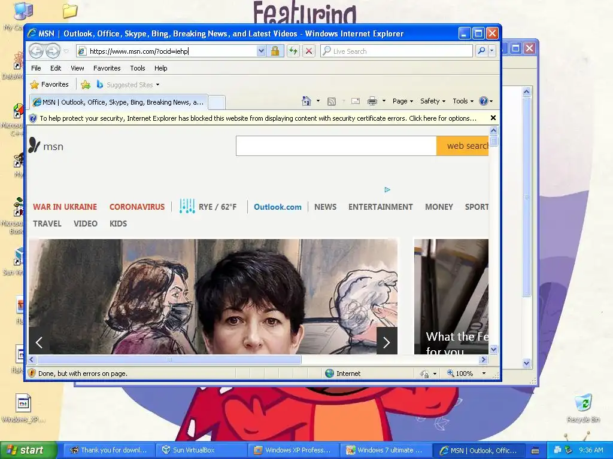Image resolution: width=613 pixels, height=459 pixels.
Task: Click the green Refresh arrows icon
Action: coord(293,51)
